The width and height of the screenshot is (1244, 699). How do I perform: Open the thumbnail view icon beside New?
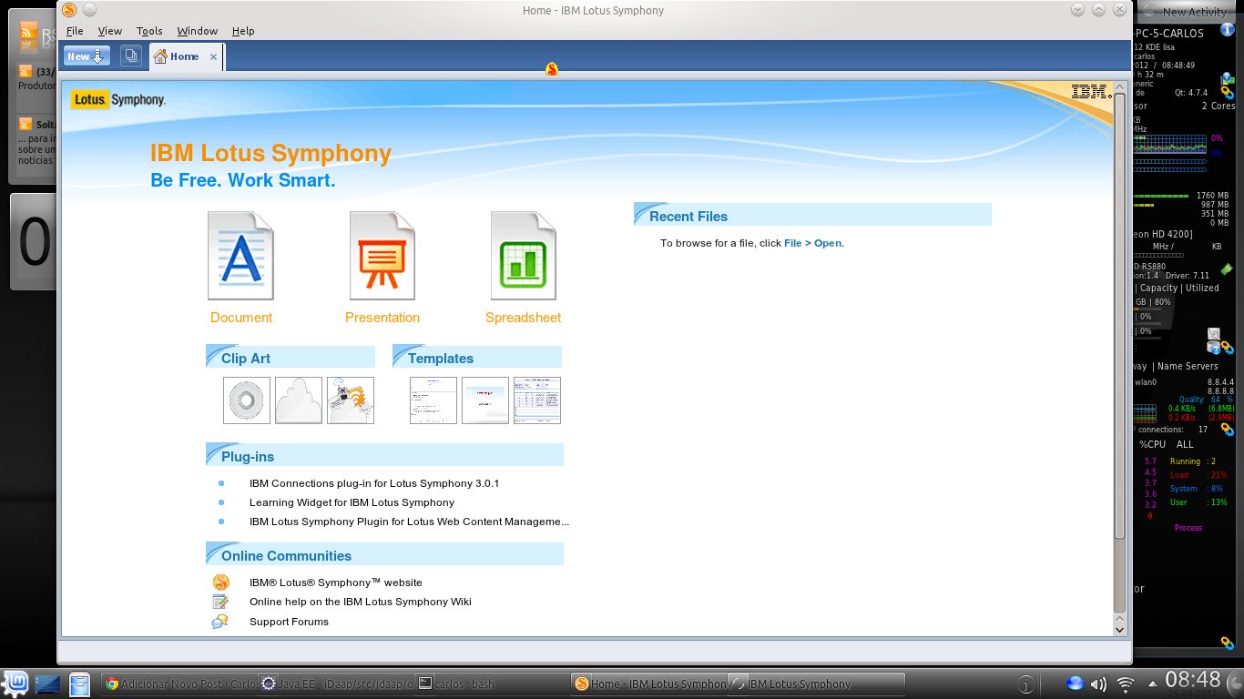point(131,56)
